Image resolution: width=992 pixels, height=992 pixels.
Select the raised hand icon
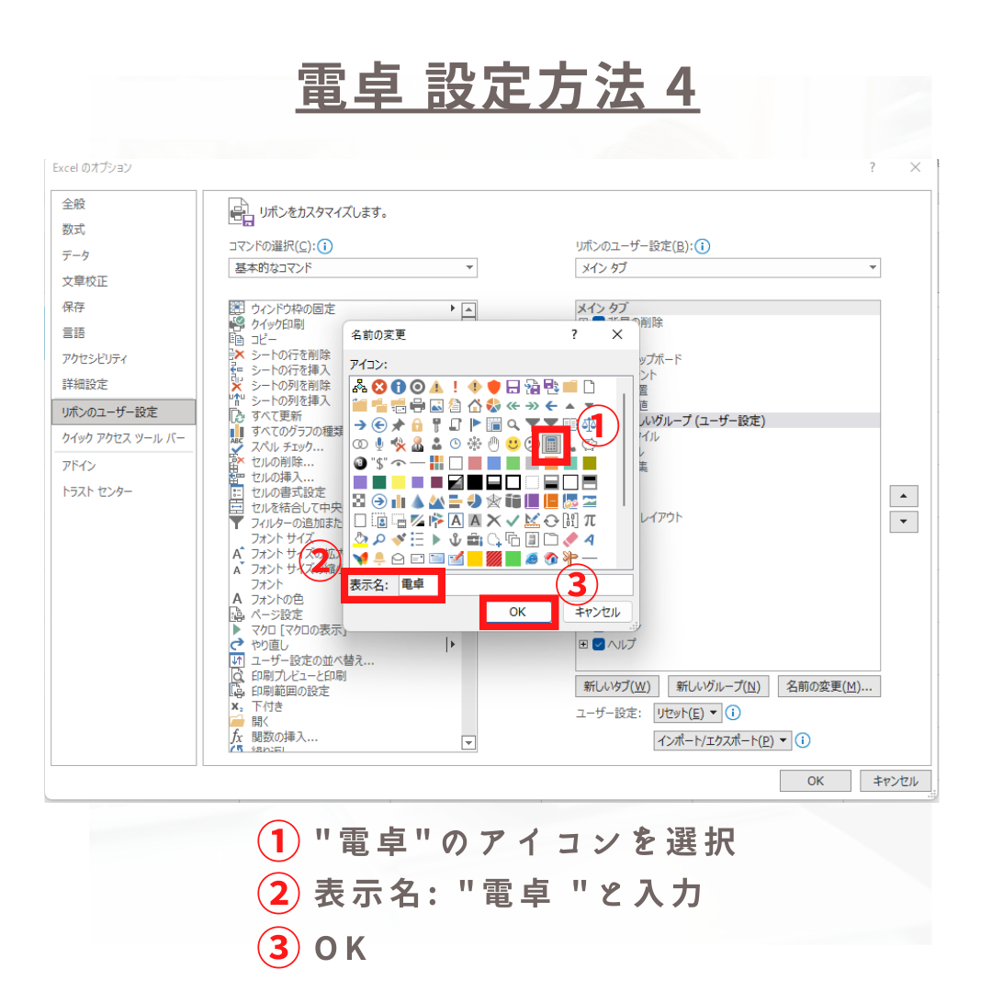[494, 445]
